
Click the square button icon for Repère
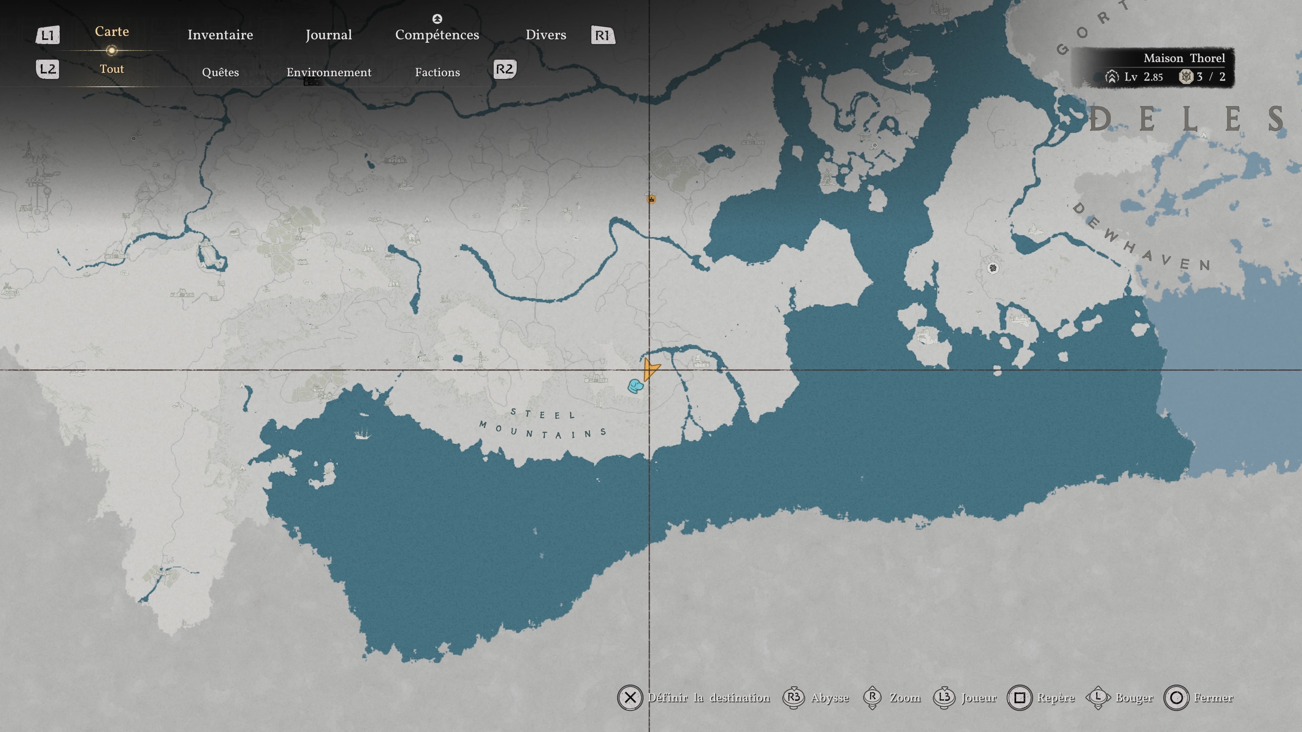point(1020,698)
